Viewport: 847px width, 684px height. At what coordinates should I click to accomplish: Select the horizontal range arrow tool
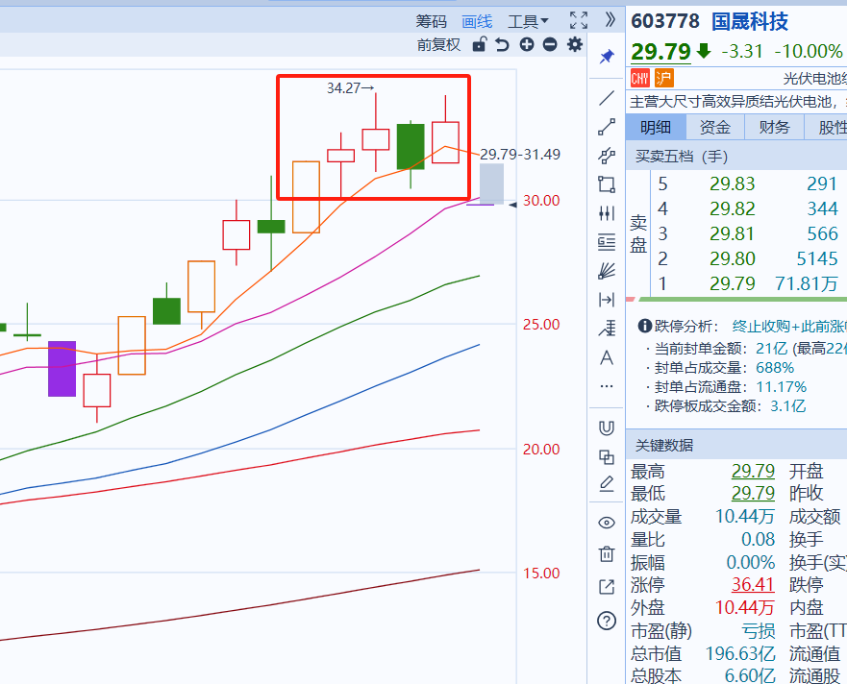pyautogui.click(x=607, y=300)
